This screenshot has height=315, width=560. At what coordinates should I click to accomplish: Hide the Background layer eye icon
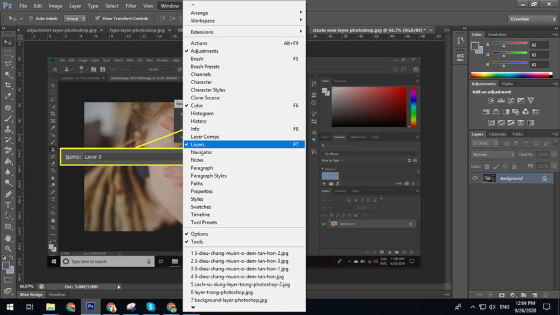point(475,178)
